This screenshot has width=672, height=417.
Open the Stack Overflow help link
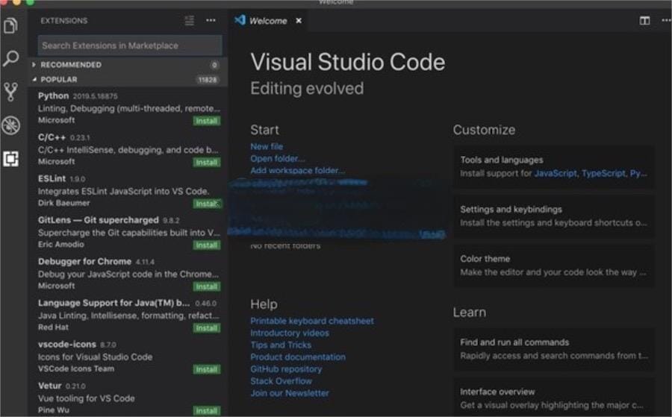click(x=281, y=381)
